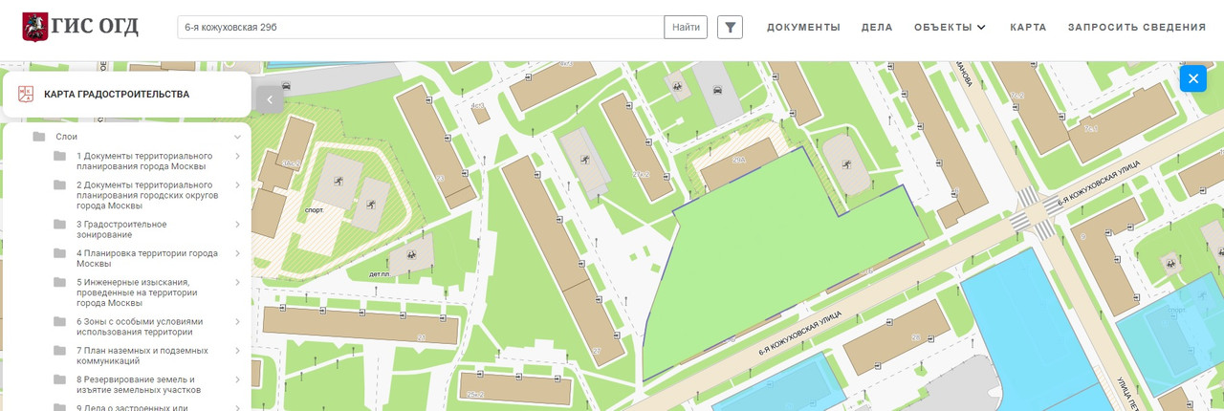1224x411 pixels.
Task: Expand 3 Градостроительное зонирование chevron
Action: point(237,225)
